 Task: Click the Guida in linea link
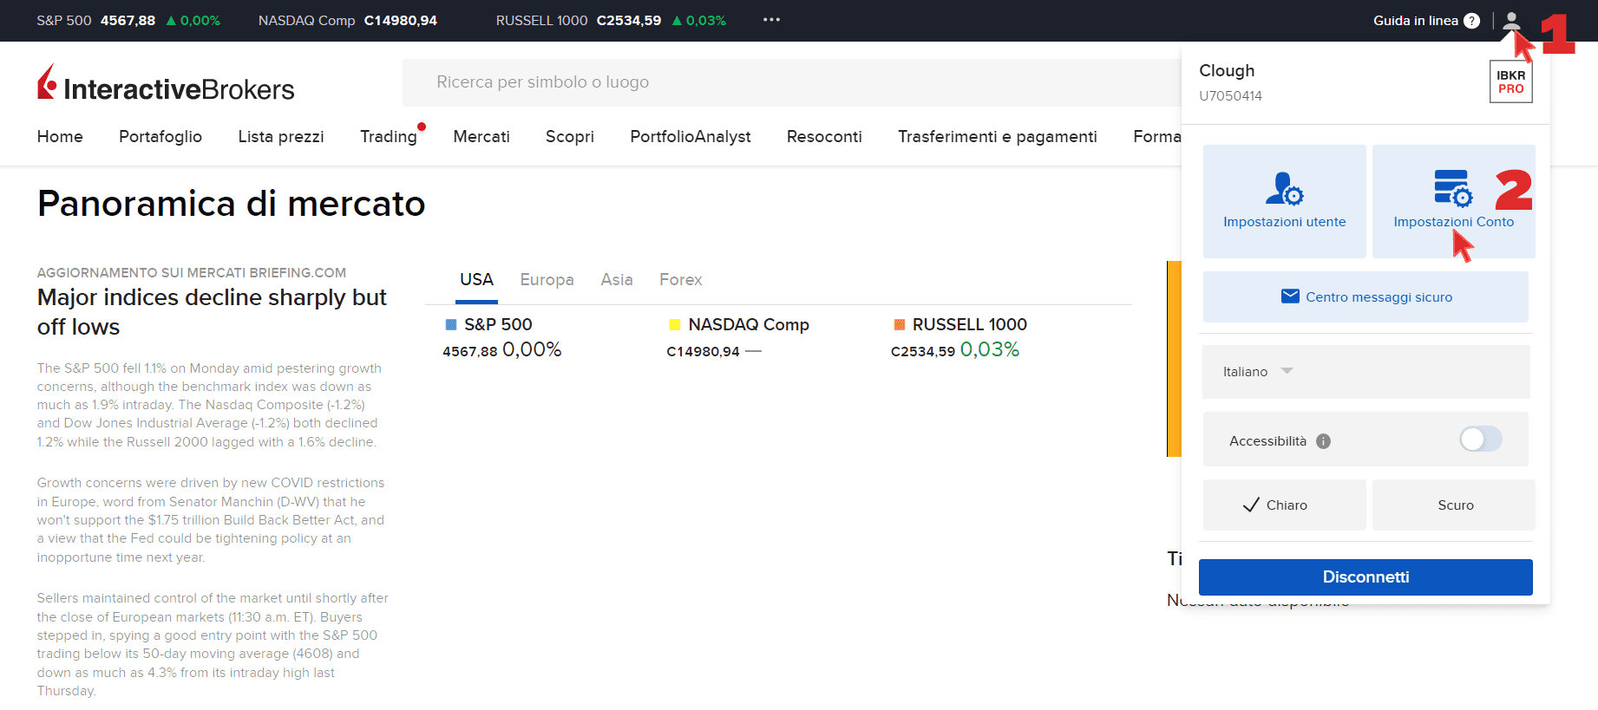[x=1416, y=21]
